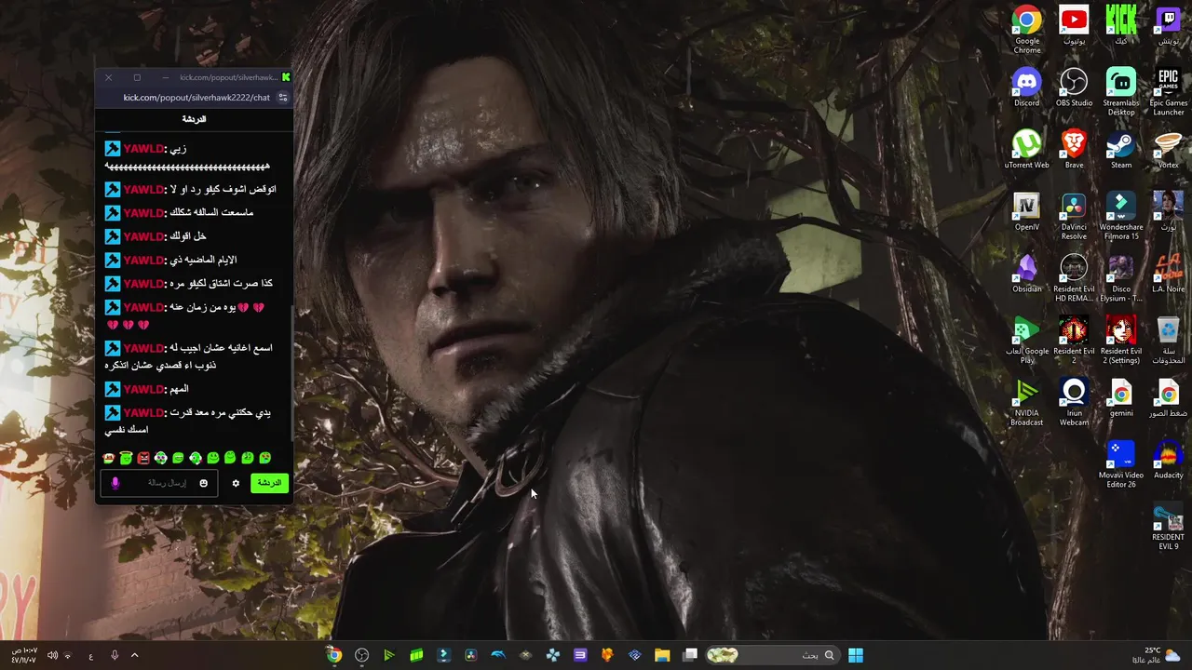Open site settings icon beside chat URL
Image resolution: width=1192 pixels, height=670 pixels.
[283, 98]
